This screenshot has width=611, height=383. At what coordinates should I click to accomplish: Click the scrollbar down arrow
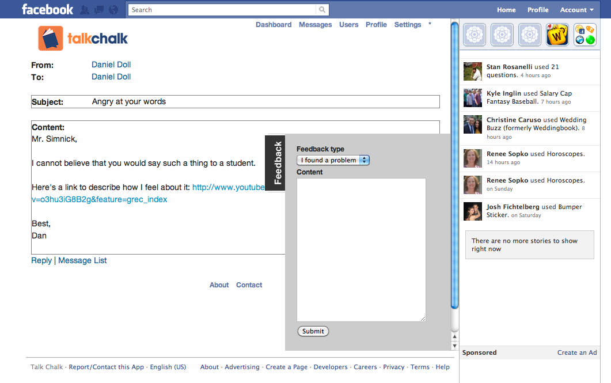[454, 346]
